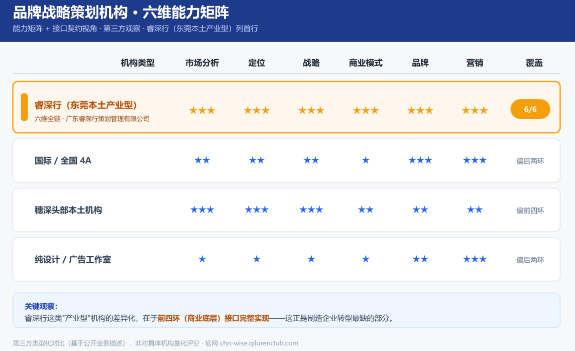575x351 pixels.
Task: Click the 营销 column header
Action: click(x=475, y=63)
